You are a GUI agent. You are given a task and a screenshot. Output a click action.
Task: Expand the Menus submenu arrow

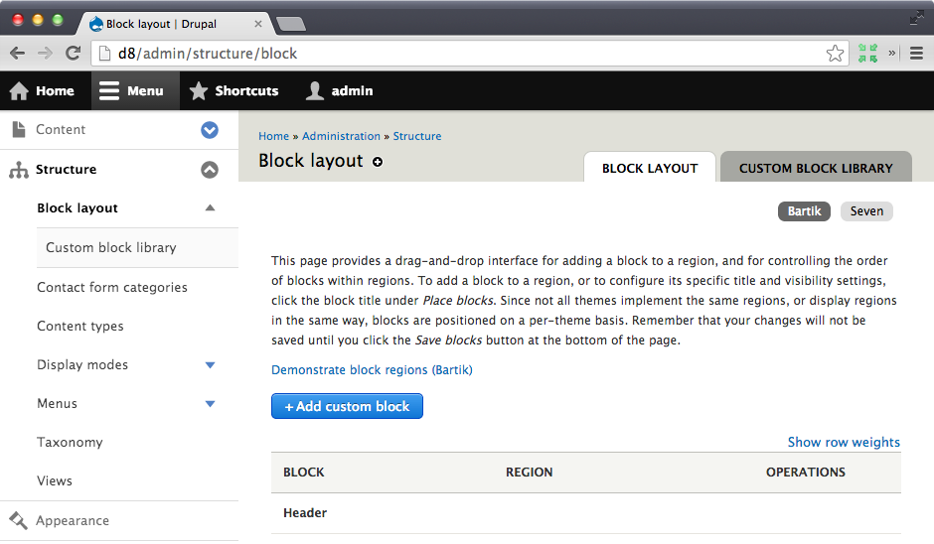(210, 404)
